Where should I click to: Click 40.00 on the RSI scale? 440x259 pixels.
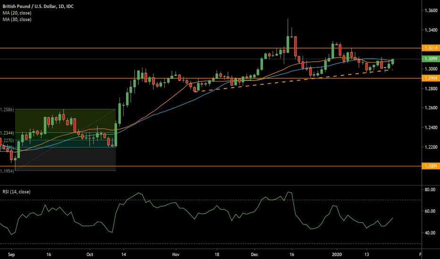click(429, 233)
